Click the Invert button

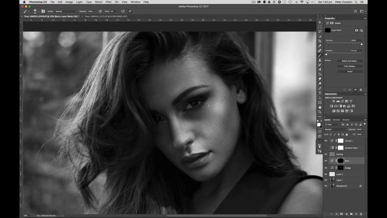(x=350, y=71)
